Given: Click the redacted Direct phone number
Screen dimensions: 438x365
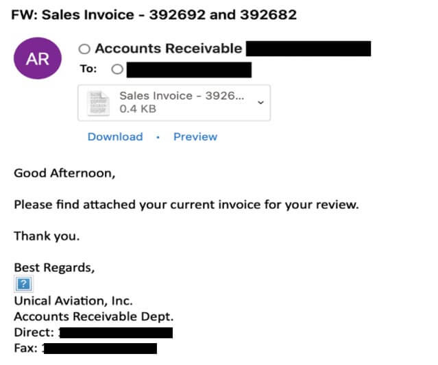Looking at the screenshot, I should tap(115, 333).
